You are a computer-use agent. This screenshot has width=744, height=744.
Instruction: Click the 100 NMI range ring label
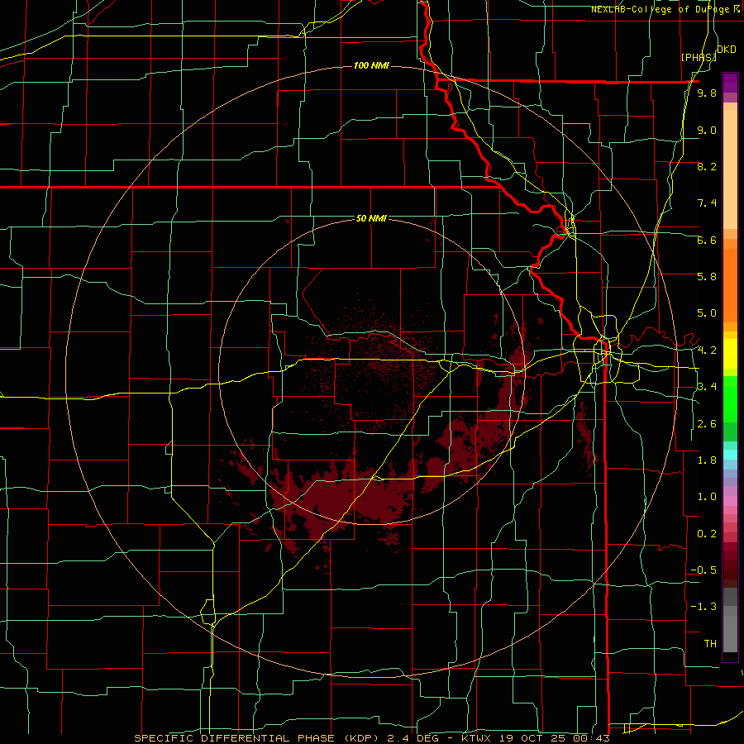point(371,65)
